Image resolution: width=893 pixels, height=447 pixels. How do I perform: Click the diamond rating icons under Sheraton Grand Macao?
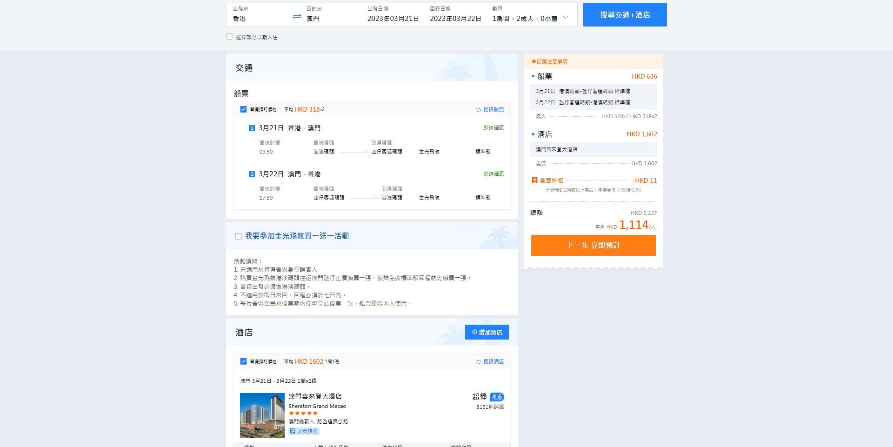coord(302,413)
